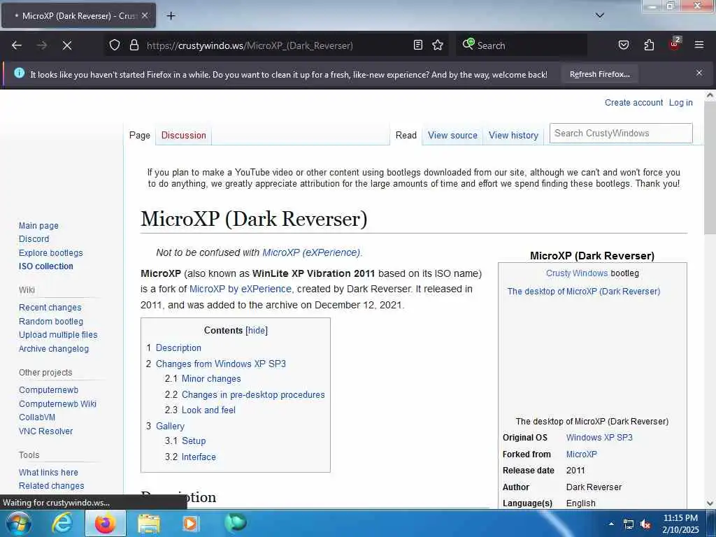Jump to Changes in pre-desktop procedures

click(x=253, y=394)
